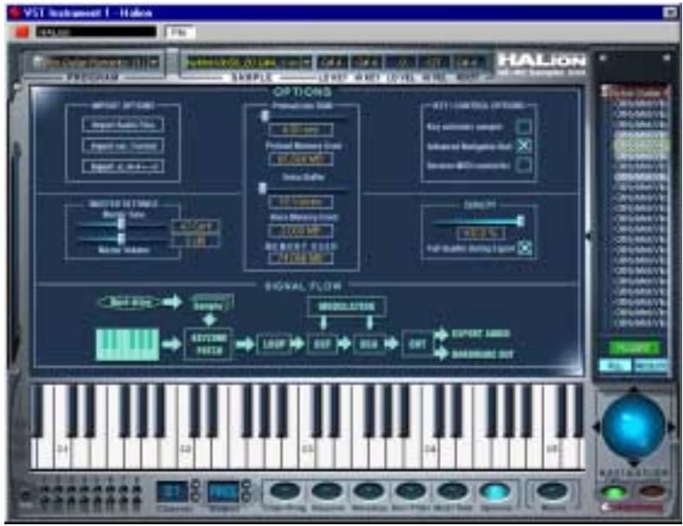The image size is (683, 526).
Task: Toggle Full quality during export checkbox
Action: tap(525, 248)
